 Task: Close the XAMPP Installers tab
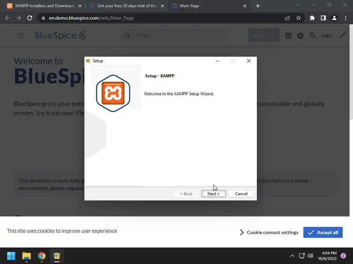click(80, 6)
